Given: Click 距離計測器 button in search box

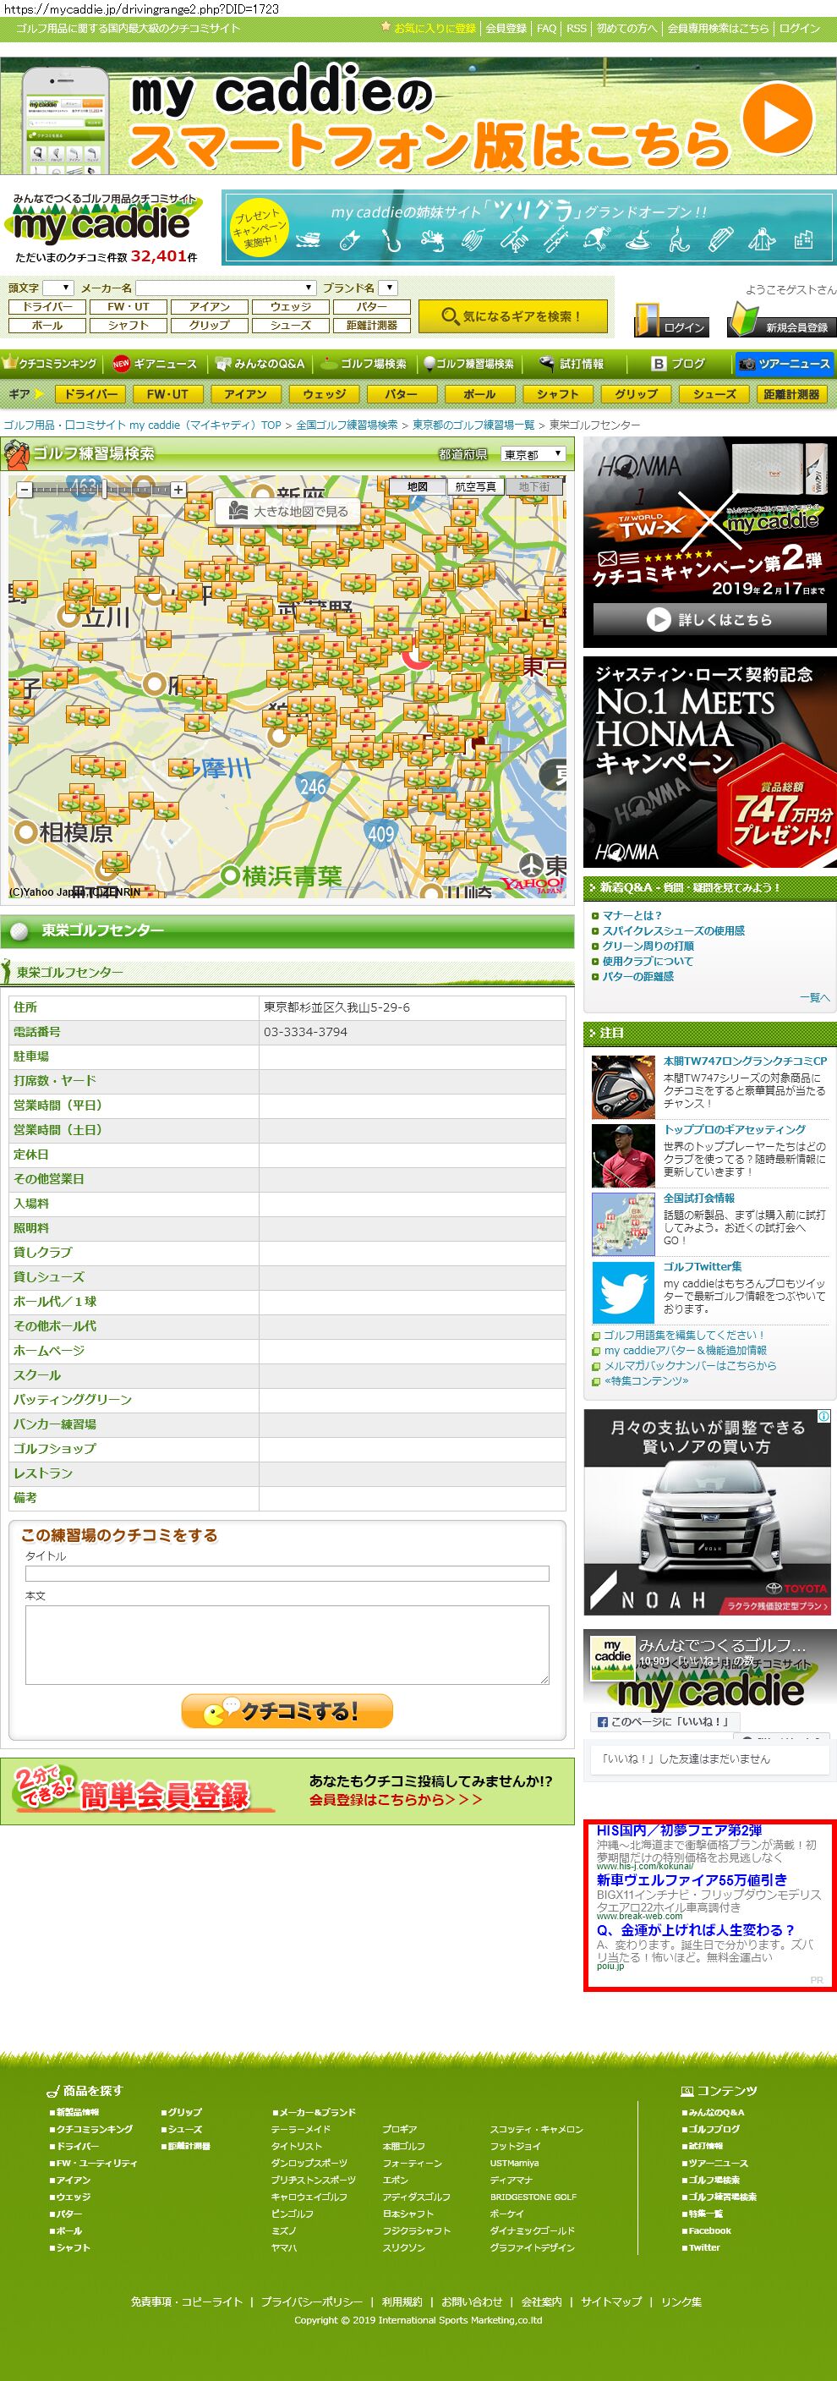Looking at the screenshot, I should click(x=371, y=326).
